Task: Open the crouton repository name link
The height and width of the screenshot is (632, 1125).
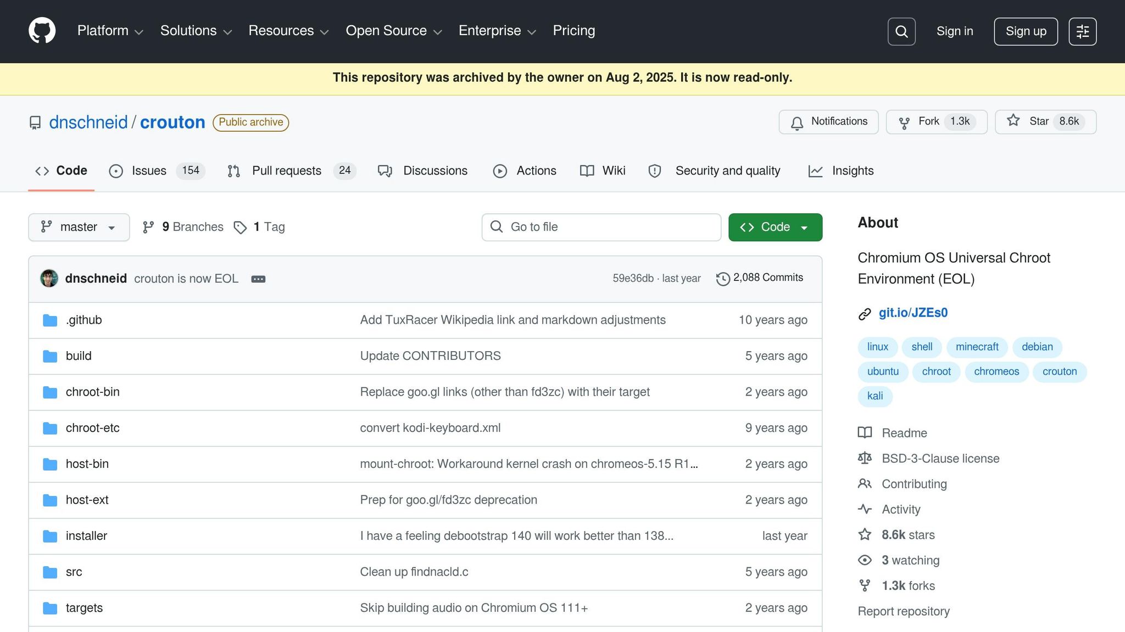Action: coord(172,122)
